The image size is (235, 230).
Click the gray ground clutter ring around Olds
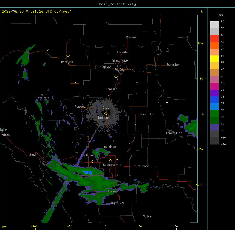tap(103, 113)
